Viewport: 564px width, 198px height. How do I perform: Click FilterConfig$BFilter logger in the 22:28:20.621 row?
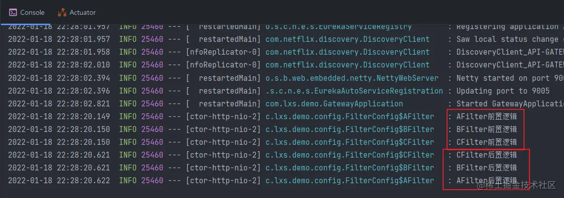pos(350,168)
